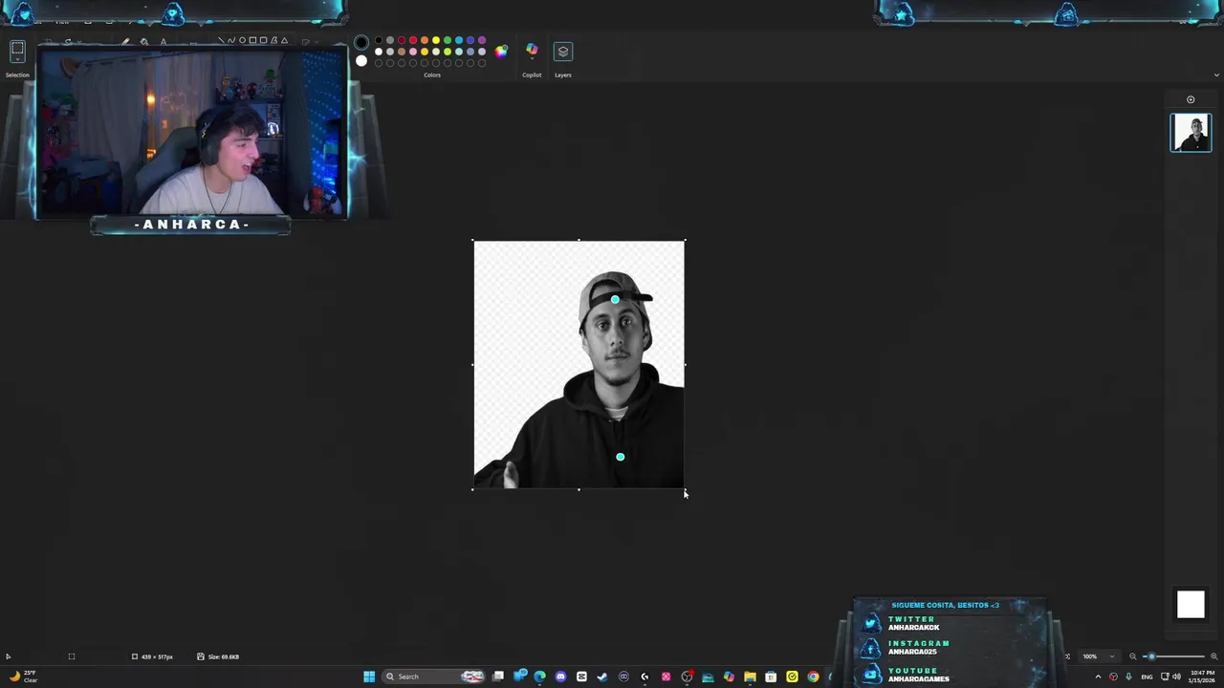Pick the lime green second-row swatch
Image resolution: width=1224 pixels, height=688 pixels.
(448, 52)
